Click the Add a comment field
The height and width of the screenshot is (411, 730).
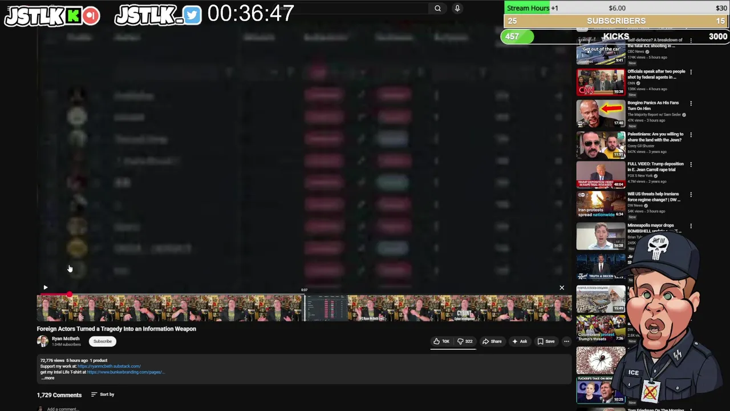tap(63, 409)
